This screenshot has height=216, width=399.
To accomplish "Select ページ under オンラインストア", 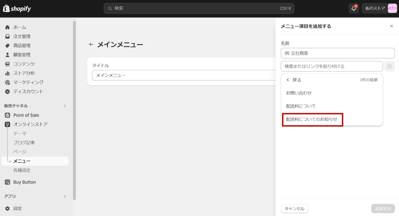I will [20, 152].
